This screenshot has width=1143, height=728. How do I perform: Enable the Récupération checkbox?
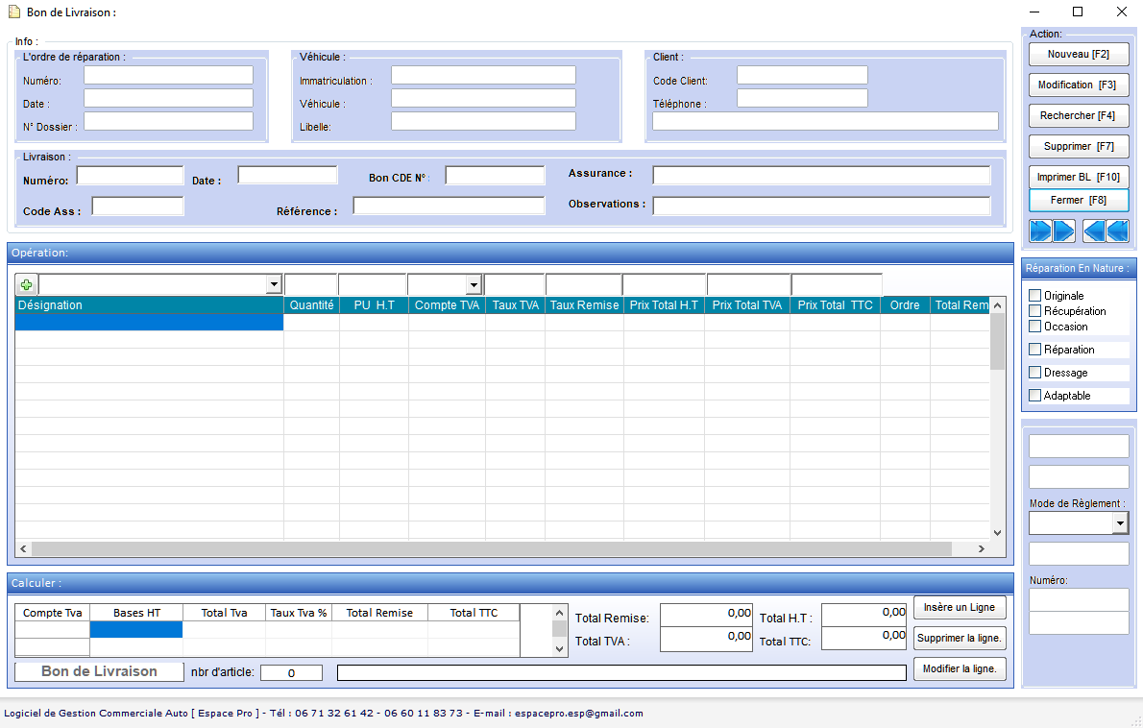coord(1034,310)
